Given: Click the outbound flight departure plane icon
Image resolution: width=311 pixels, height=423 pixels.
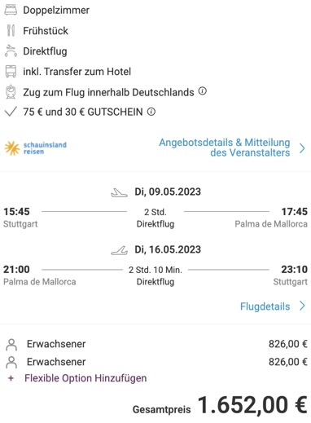Looking at the screenshot, I should coord(119,192).
